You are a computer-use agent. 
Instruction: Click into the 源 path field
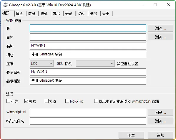pos(88,28)
